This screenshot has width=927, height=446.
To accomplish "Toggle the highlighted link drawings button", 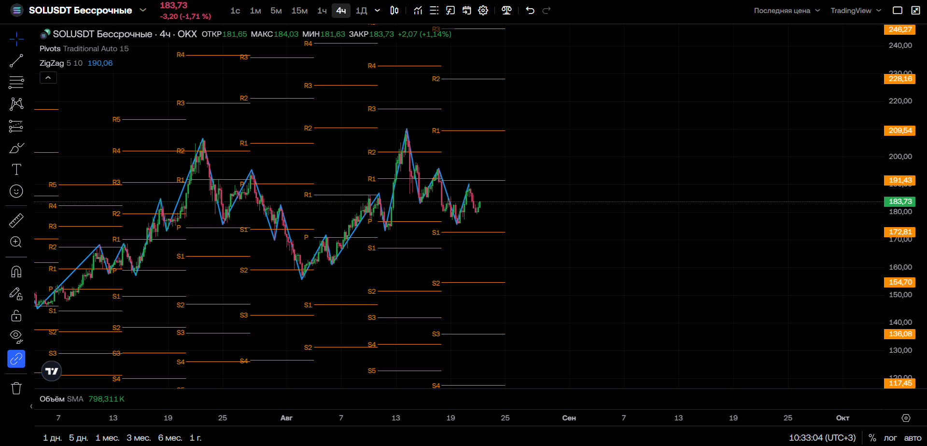I will pos(16,359).
